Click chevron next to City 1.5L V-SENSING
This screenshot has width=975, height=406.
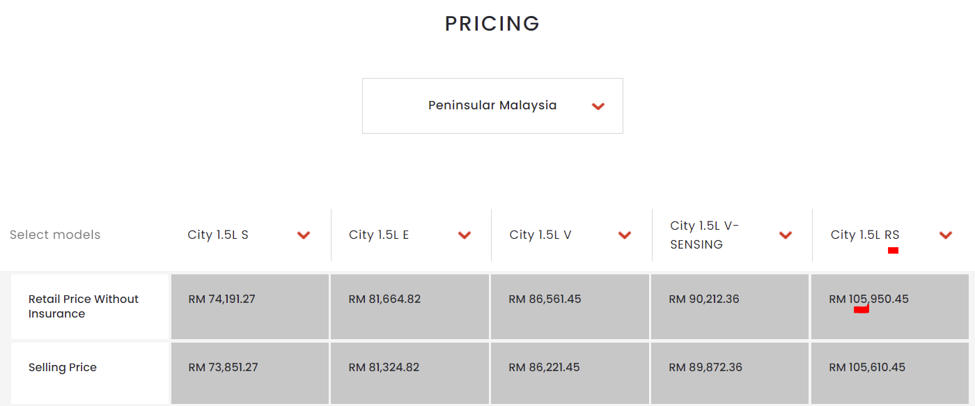786,235
